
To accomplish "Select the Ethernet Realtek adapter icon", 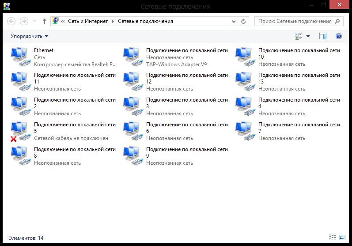I will tap(21, 57).
